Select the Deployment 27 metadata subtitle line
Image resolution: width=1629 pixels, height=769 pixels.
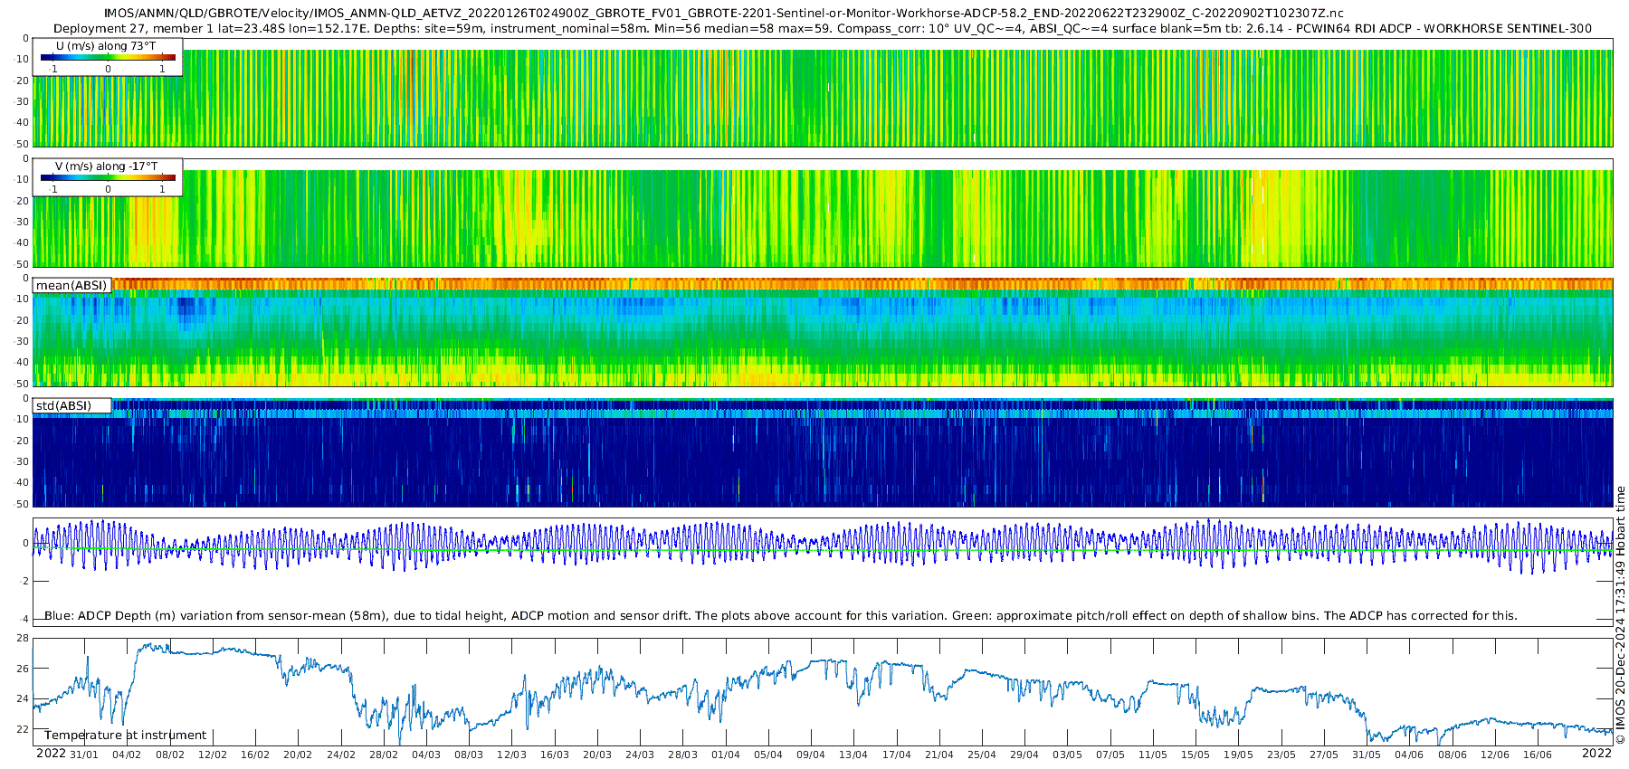point(822,28)
